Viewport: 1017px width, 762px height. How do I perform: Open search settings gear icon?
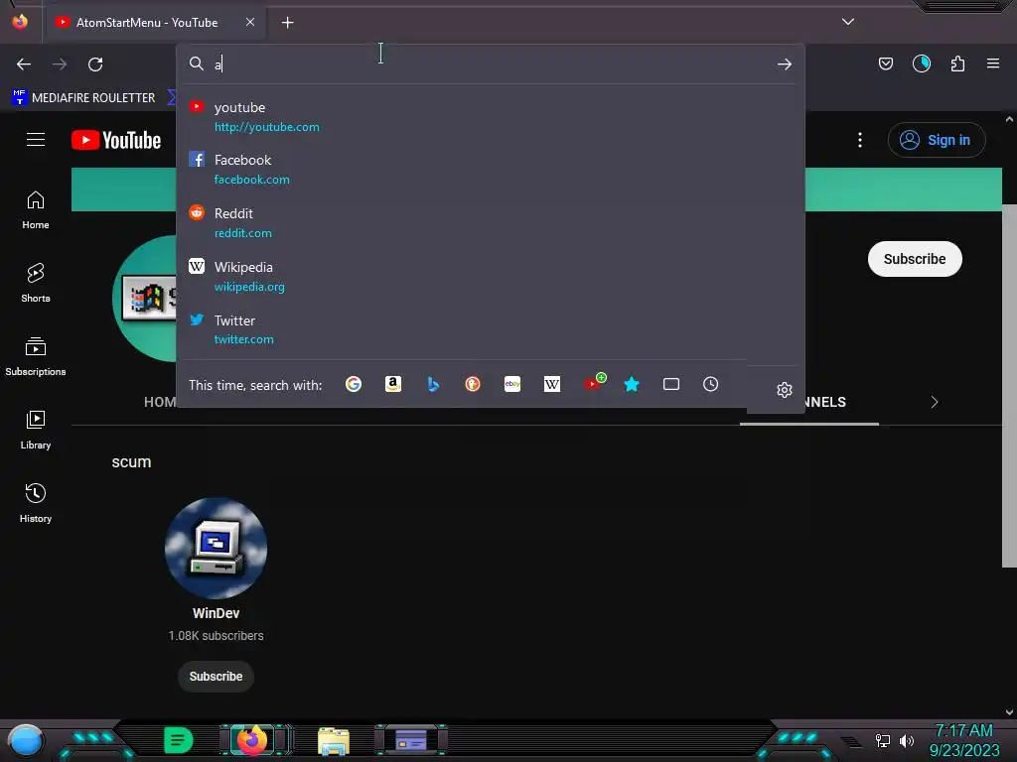[x=785, y=389]
